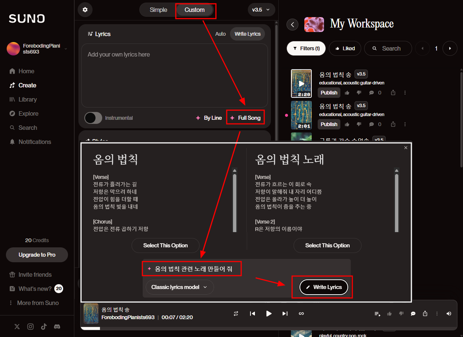The width and height of the screenshot is (463, 337).
Task: Toggle the Instrumental switch
Action: coord(93,118)
